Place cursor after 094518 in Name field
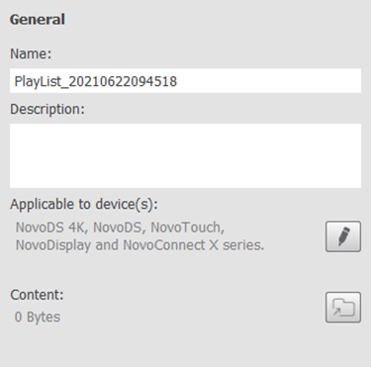The width and height of the screenshot is (371, 367). coord(178,81)
